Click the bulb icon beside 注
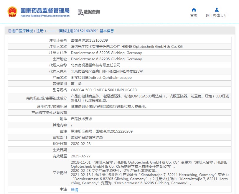 [61, 189]
